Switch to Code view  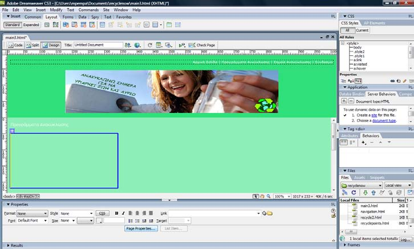coord(15,45)
